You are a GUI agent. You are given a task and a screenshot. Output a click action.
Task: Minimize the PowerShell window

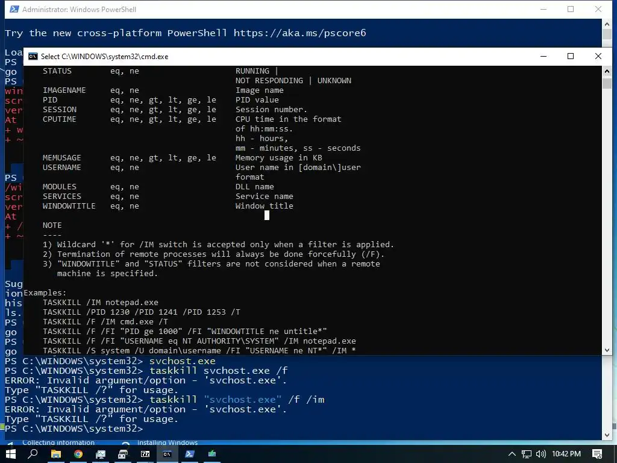click(x=543, y=9)
